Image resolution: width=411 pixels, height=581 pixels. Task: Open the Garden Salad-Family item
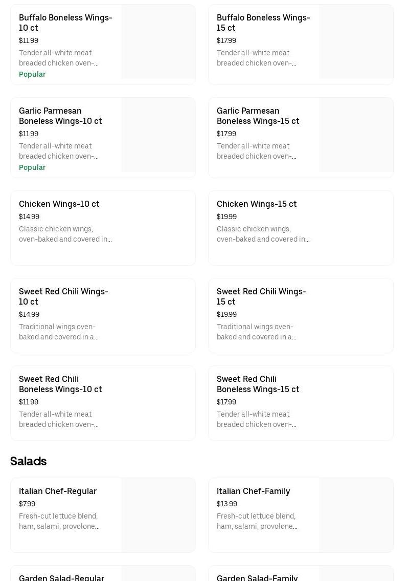click(257, 577)
